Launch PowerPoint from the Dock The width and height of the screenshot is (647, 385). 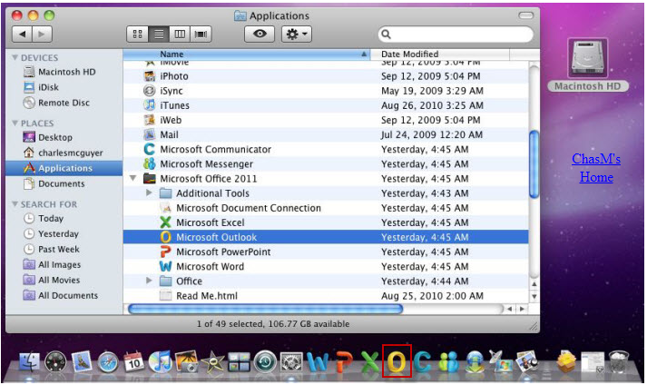coord(344,362)
